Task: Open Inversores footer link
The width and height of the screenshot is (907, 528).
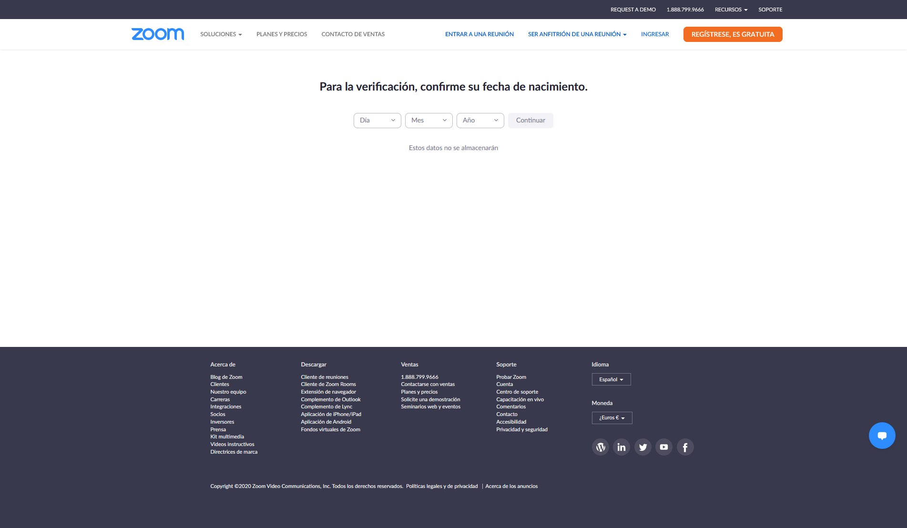Action: pyautogui.click(x=222, y=422)
